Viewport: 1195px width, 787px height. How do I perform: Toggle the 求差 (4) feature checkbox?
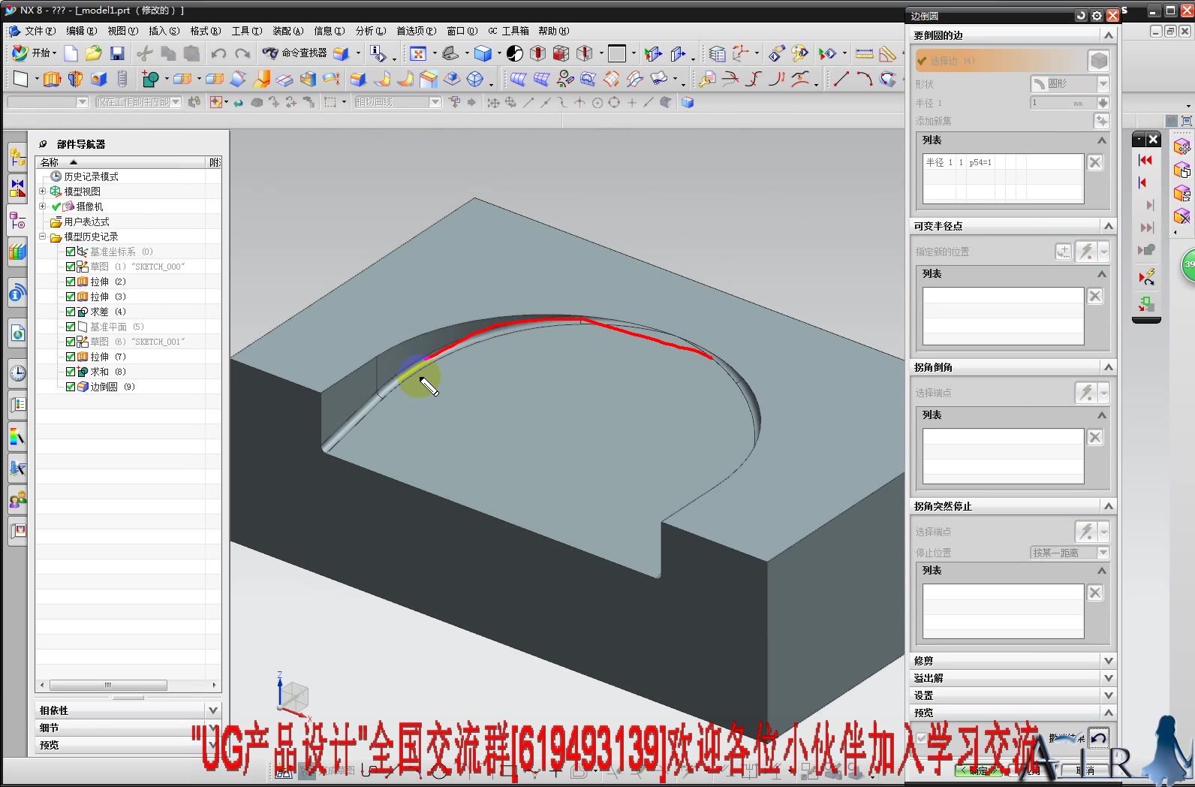71,312
